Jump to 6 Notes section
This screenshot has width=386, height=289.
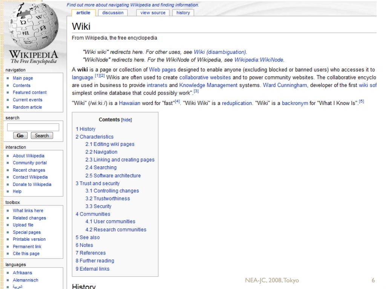tap(84, 245)
